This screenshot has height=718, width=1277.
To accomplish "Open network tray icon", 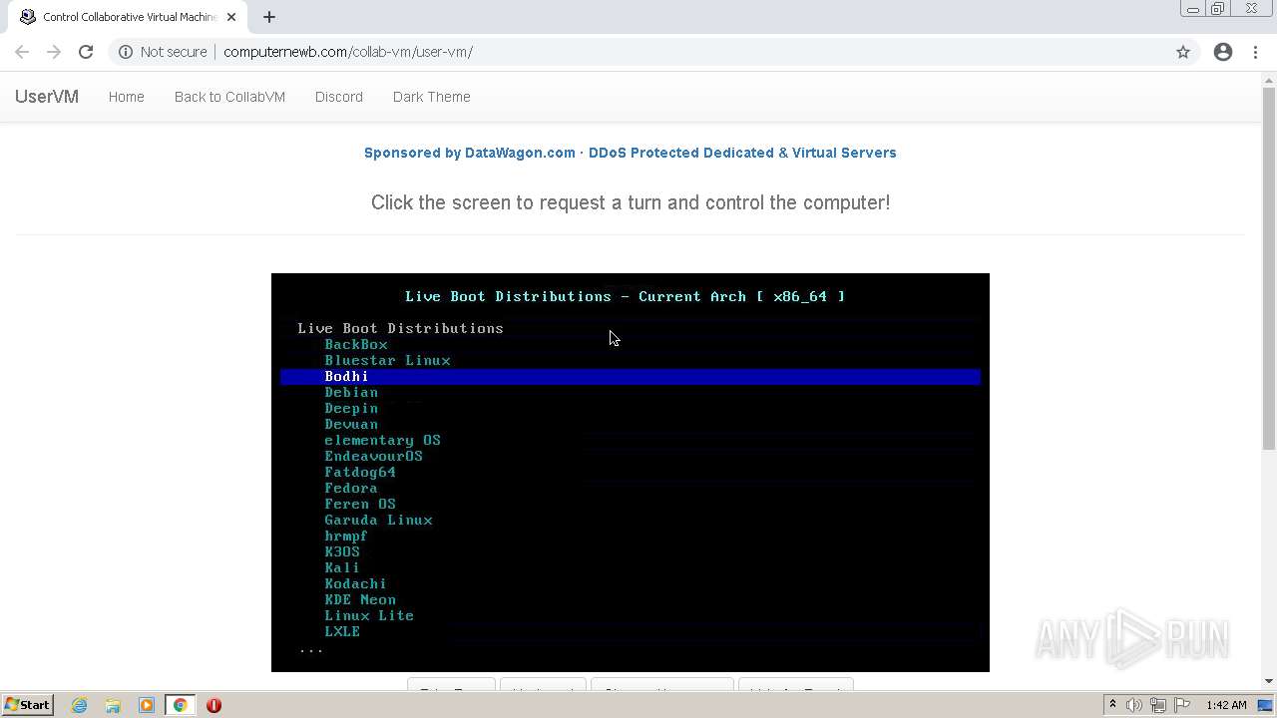I will [x=1158, y=705].
